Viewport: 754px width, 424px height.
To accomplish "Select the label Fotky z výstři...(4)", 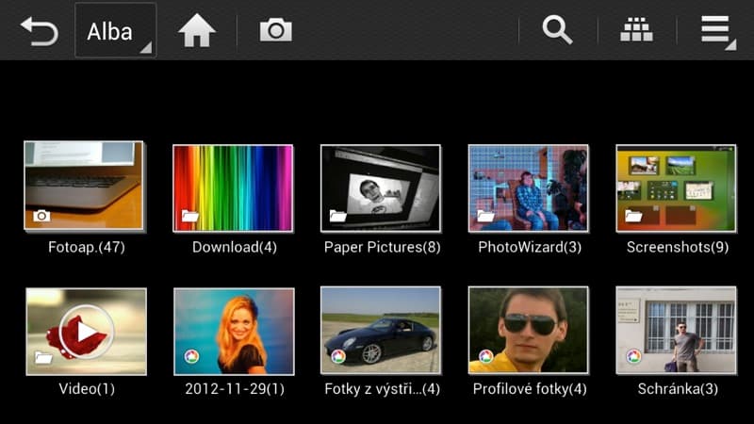I will [383, 388].
